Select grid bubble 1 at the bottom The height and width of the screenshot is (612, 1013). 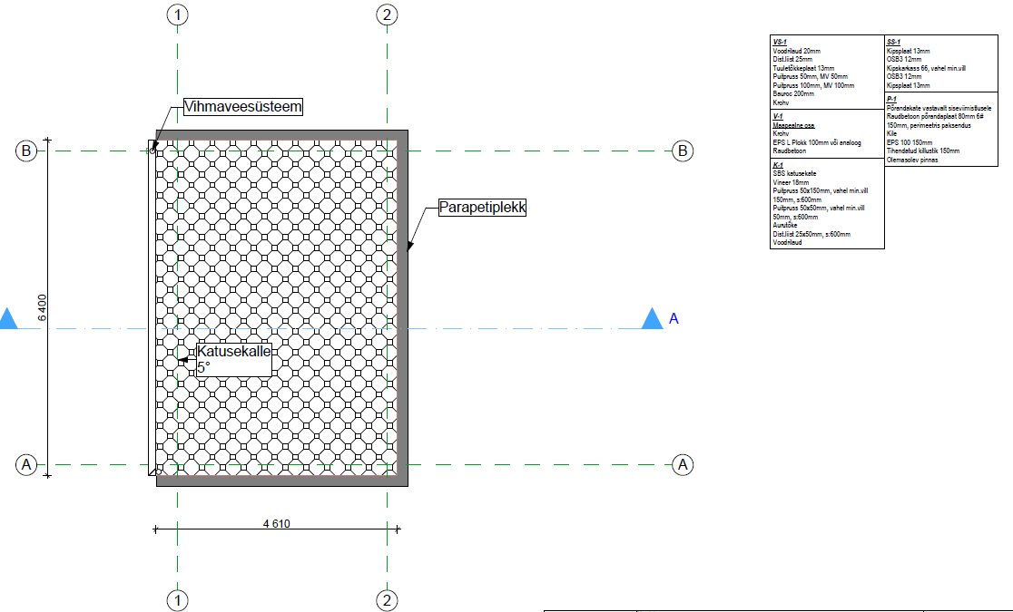point(178,600)
